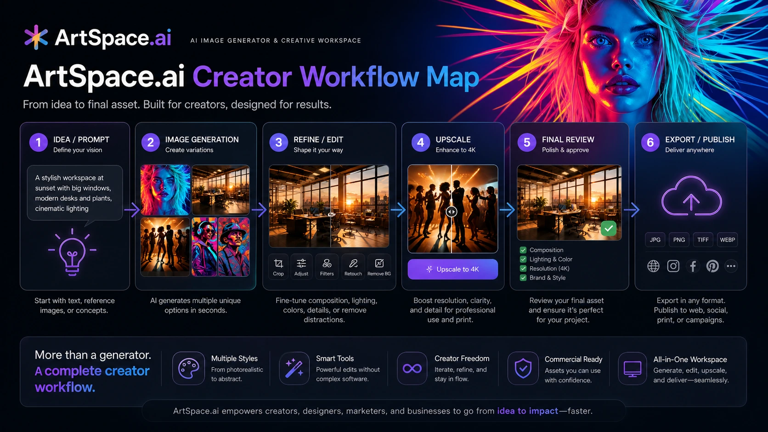Screen dimensions: 768x432
Task: Choose the Filters tool
Action: (x=327, y=266)
